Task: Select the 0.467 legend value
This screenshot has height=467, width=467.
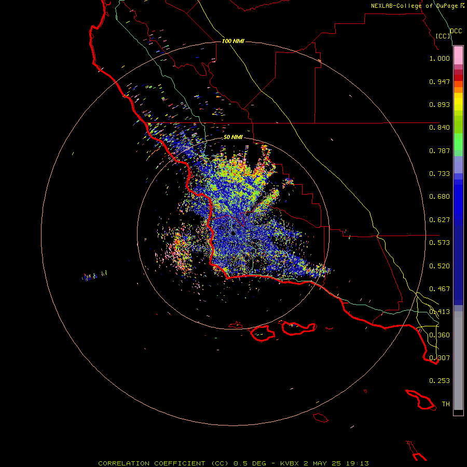Action: [x=439, y=289]
